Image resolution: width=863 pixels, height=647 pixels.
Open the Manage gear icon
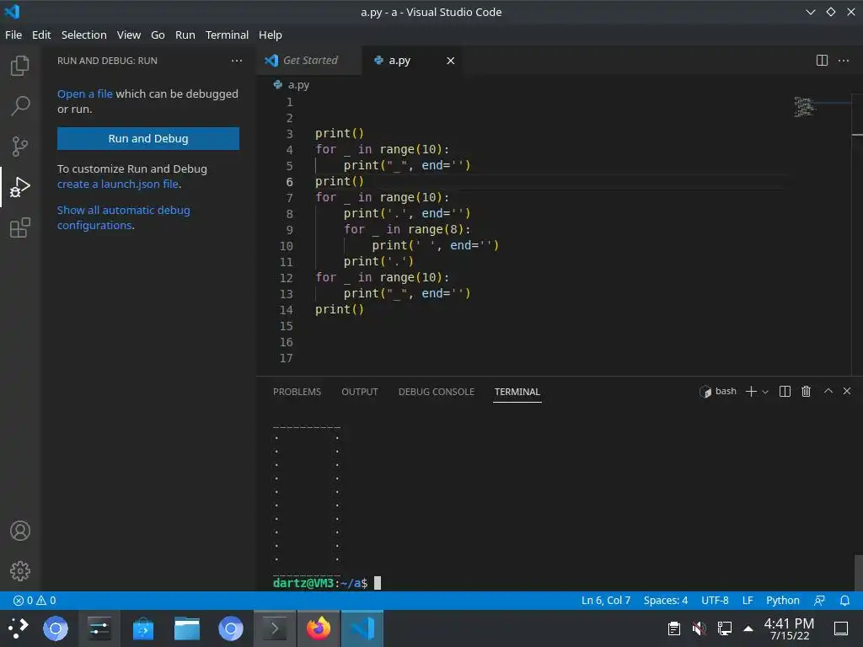[x=20, y=571]
